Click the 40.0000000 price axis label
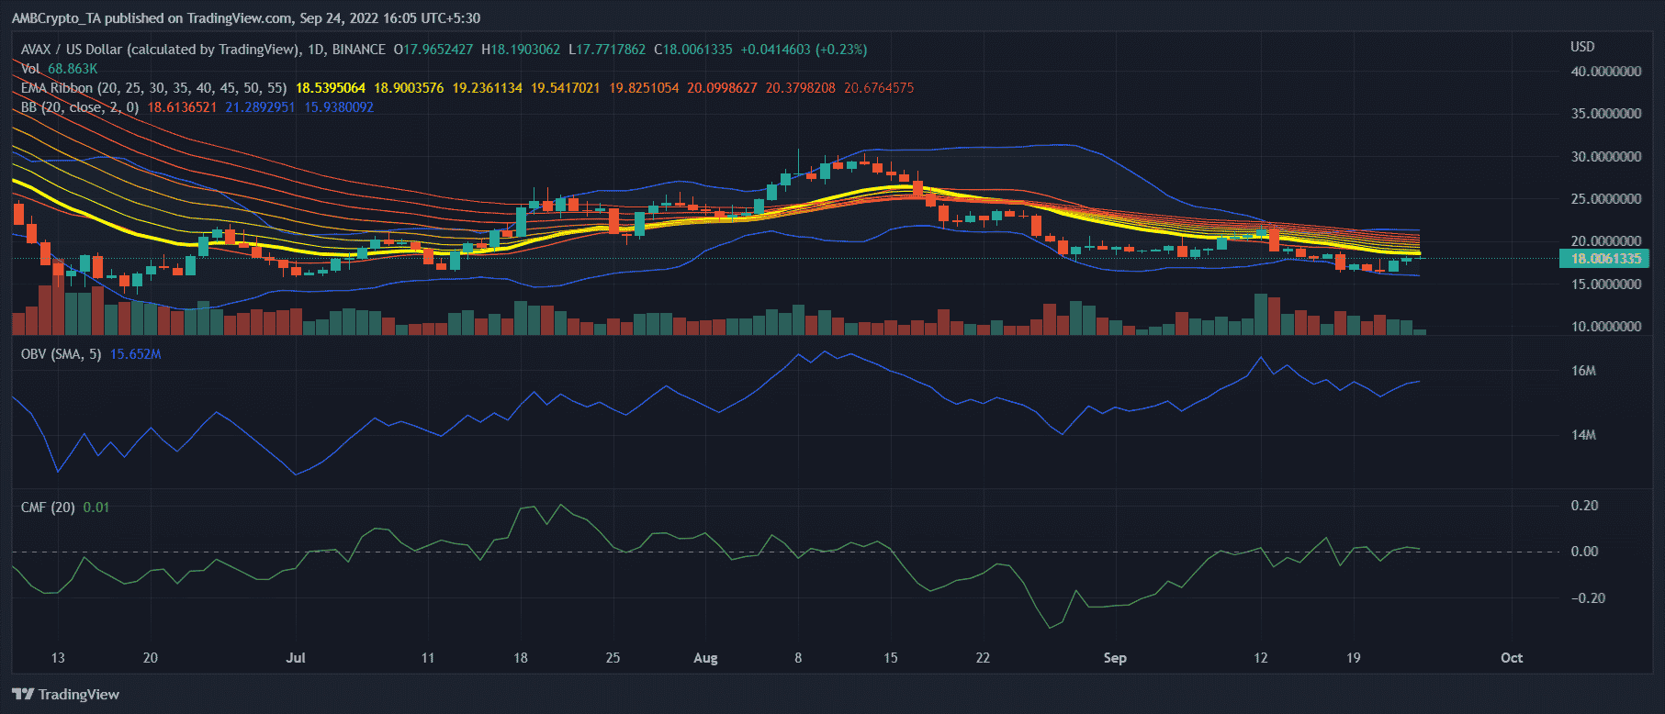Image resolution: width=1665 pixels, height=714 pixels. click(1605, 72)
